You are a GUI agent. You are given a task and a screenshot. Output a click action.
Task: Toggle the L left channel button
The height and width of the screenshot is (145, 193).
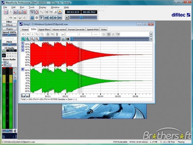coord(23,43)
